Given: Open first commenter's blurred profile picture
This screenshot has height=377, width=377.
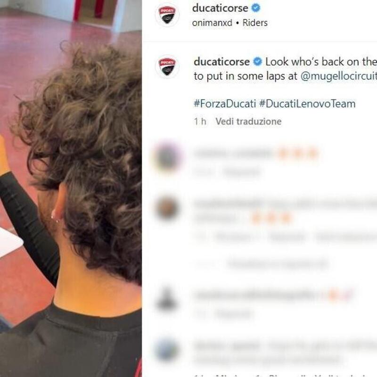Looking at the screenshot, I should 167,157.
